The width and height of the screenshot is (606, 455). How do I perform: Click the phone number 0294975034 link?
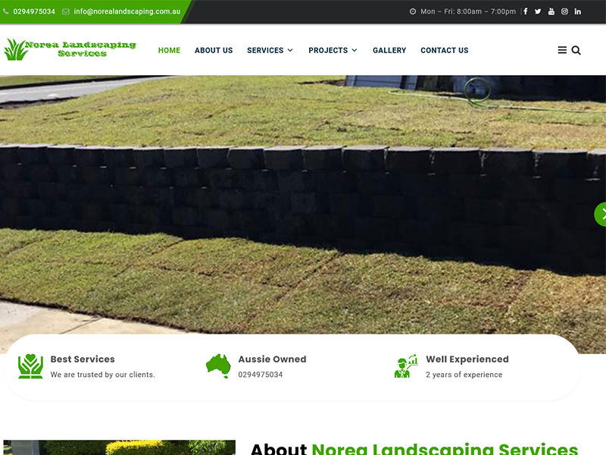[33, 11]
